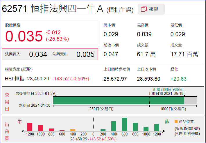The height and width of the screenshot is (143, 206).
Task: Click the index value below street chart
Action: click(x=93, y=139)
